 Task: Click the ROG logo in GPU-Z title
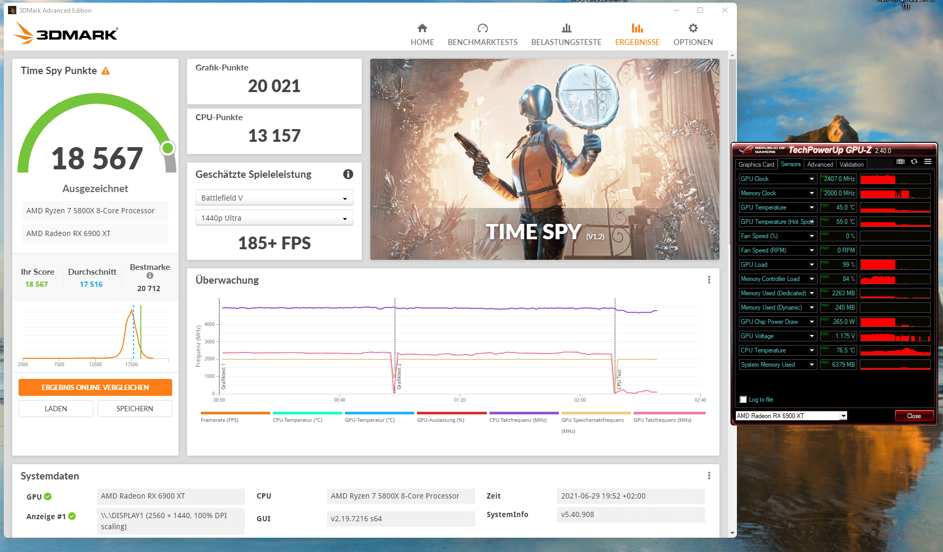762,150
